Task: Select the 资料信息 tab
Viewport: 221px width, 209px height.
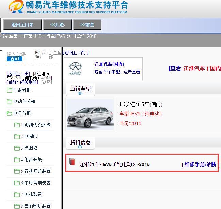Action: [x=80, y=143]
